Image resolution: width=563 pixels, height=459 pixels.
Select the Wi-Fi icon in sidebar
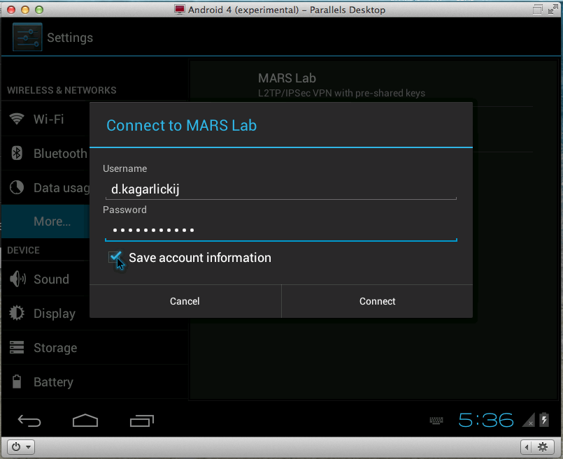point(17,119)
